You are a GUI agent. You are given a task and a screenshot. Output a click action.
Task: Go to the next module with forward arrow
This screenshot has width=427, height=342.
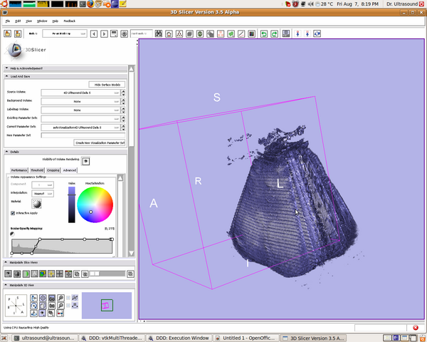point(104,33)
